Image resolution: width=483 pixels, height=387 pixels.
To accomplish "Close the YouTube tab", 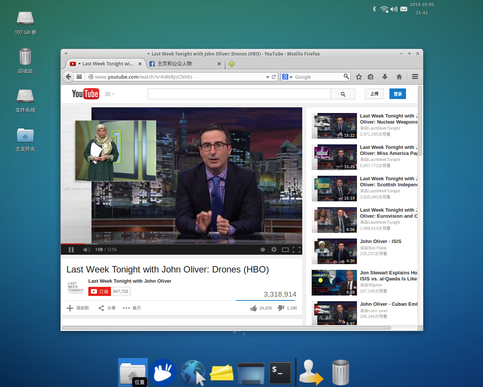I will click(x=140, y=64).
